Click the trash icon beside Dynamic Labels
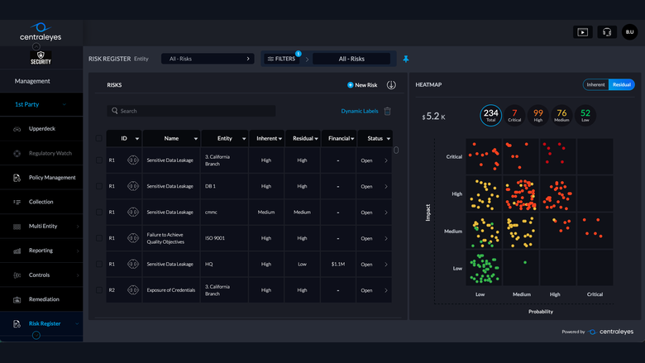This screenshot has height=363, width=645. [388, 111]
